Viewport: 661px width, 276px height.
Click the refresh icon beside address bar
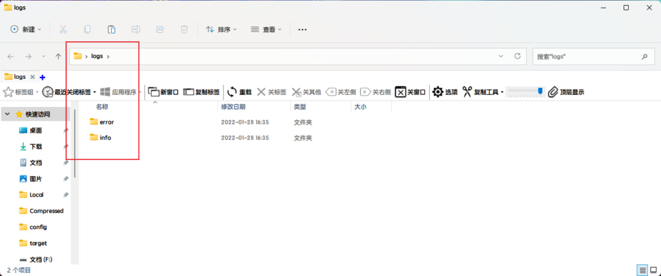click(517, 57)
